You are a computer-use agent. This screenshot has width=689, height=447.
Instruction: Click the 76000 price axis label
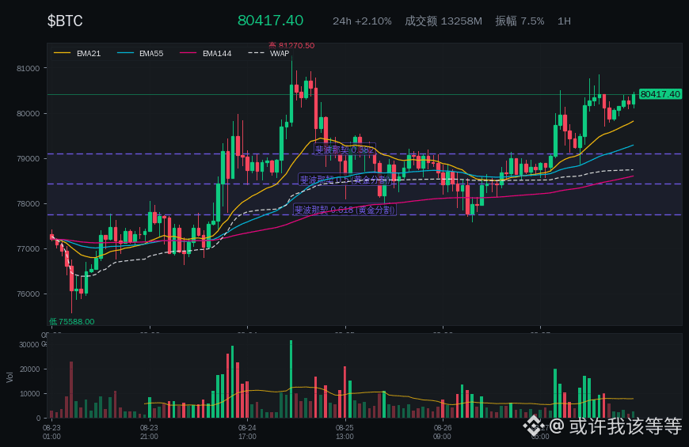click(x=29, y=294)
